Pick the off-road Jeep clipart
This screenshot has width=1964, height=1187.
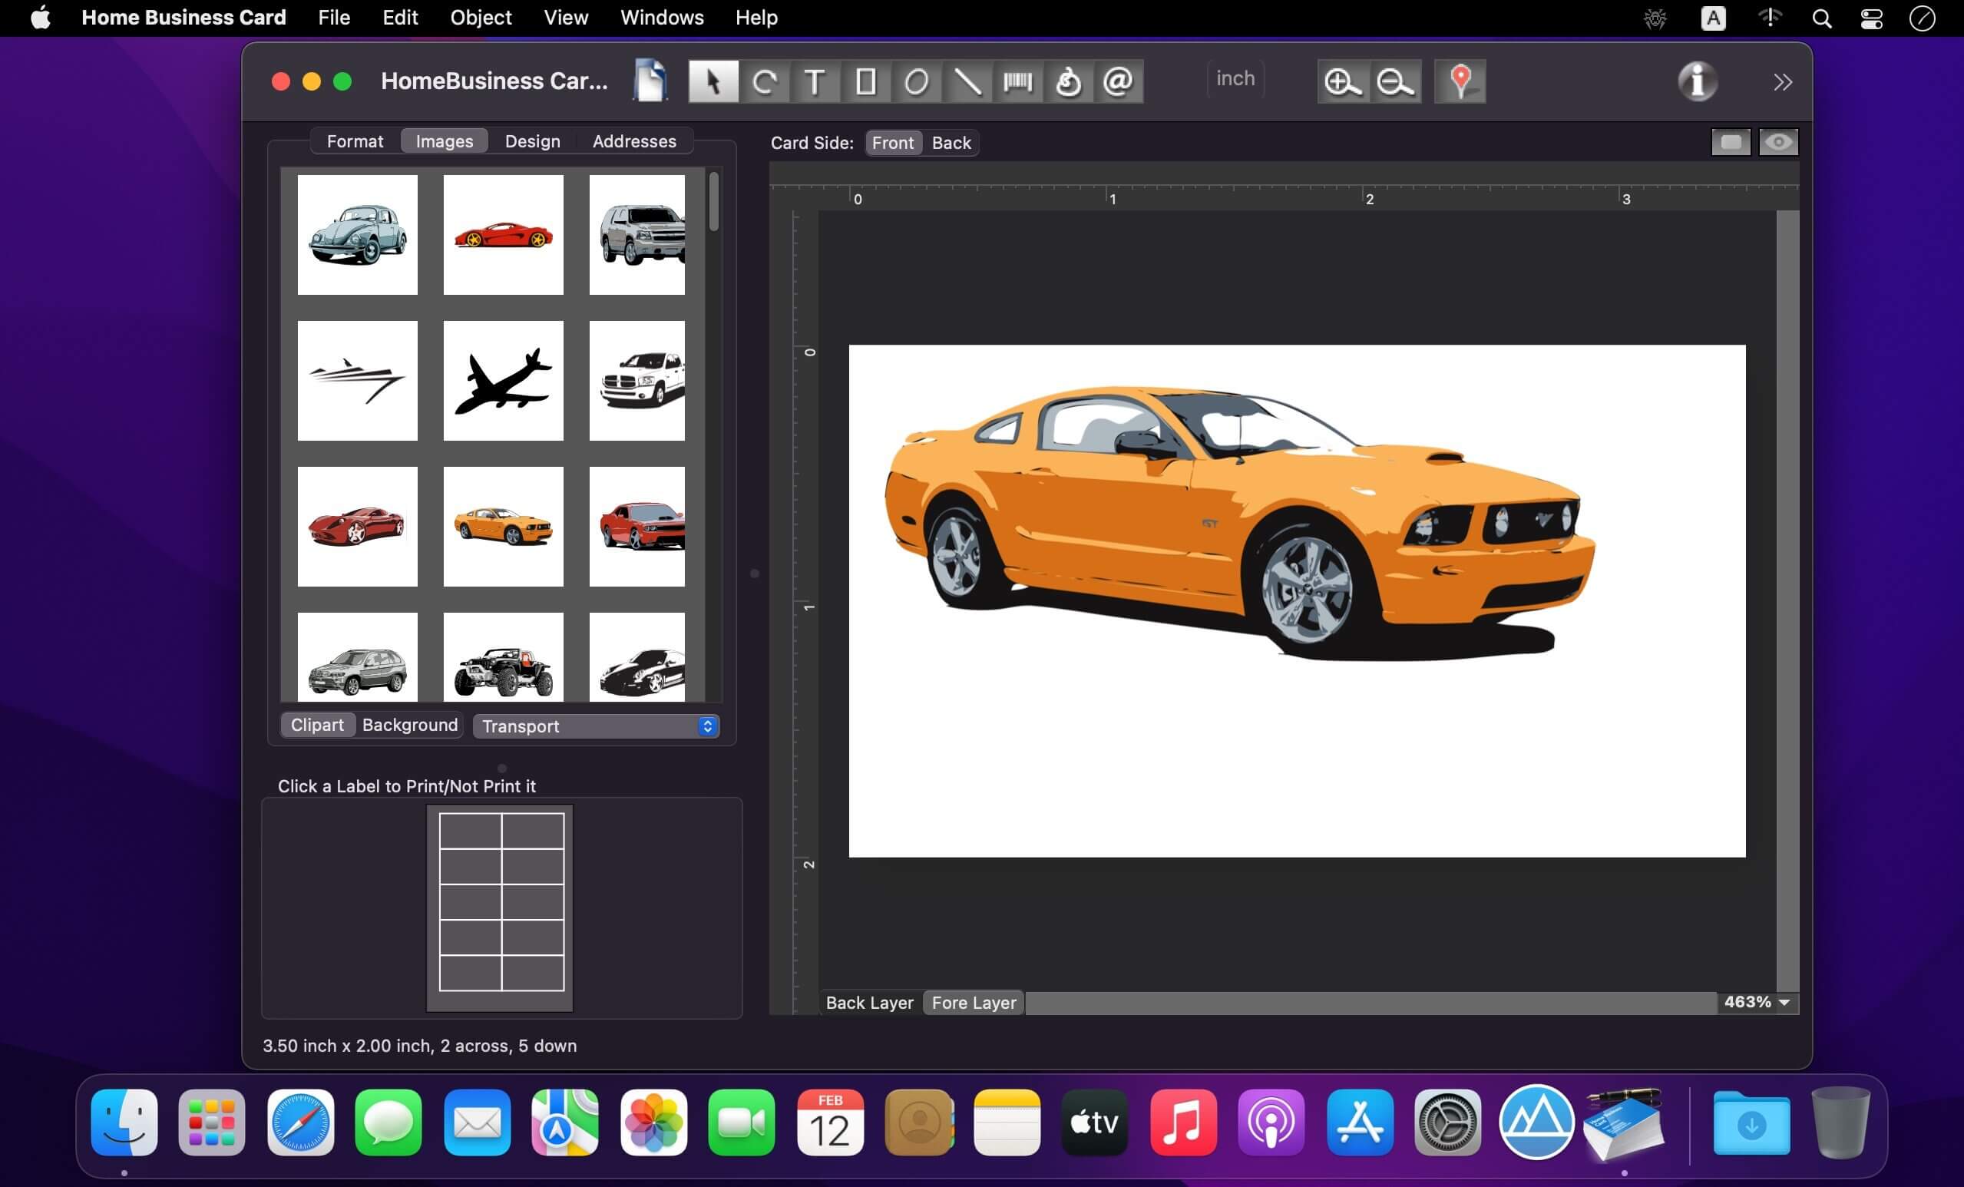503,658
